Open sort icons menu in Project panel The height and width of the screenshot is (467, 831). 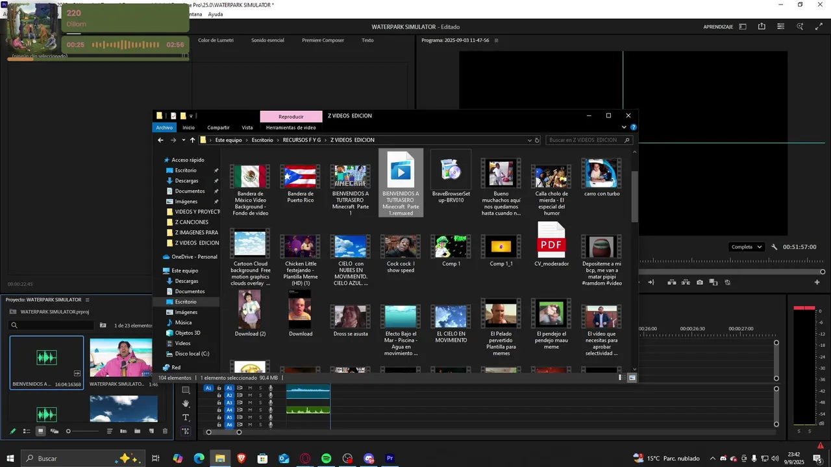pyautogui.click(x=109, y=431)
